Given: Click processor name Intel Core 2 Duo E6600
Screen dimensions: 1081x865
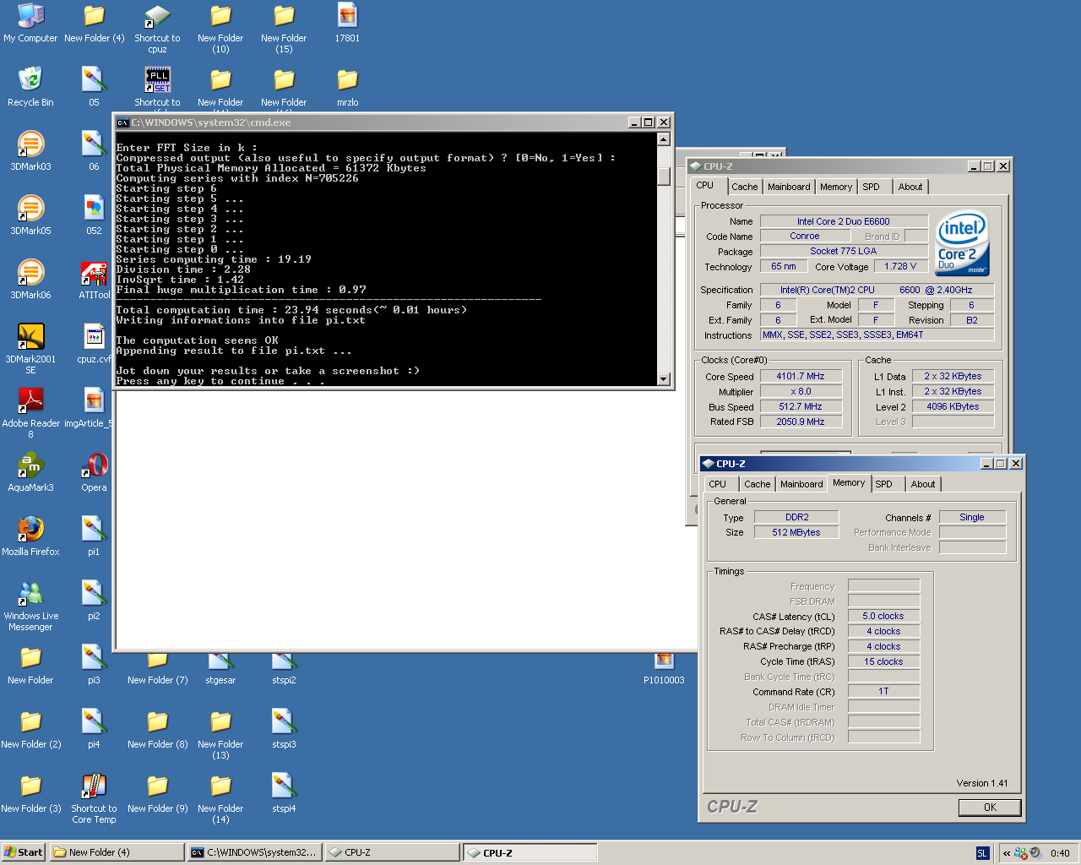Looking at the screenshot, I should coord(844,221).
